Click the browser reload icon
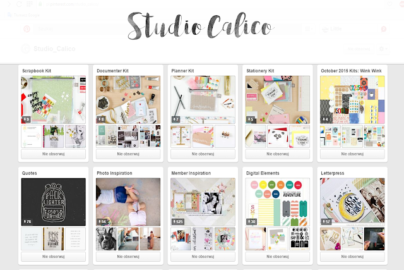Image resolution: width=404 pixels, height=270 pixels. pos(19,4)
